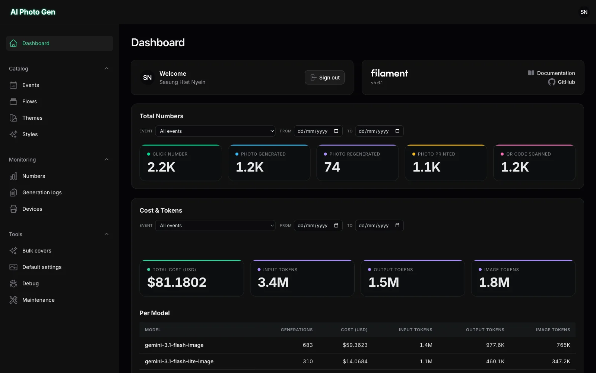Click the Output Tokens 1.5M value
596x373 pixels.
pos(384,282)
